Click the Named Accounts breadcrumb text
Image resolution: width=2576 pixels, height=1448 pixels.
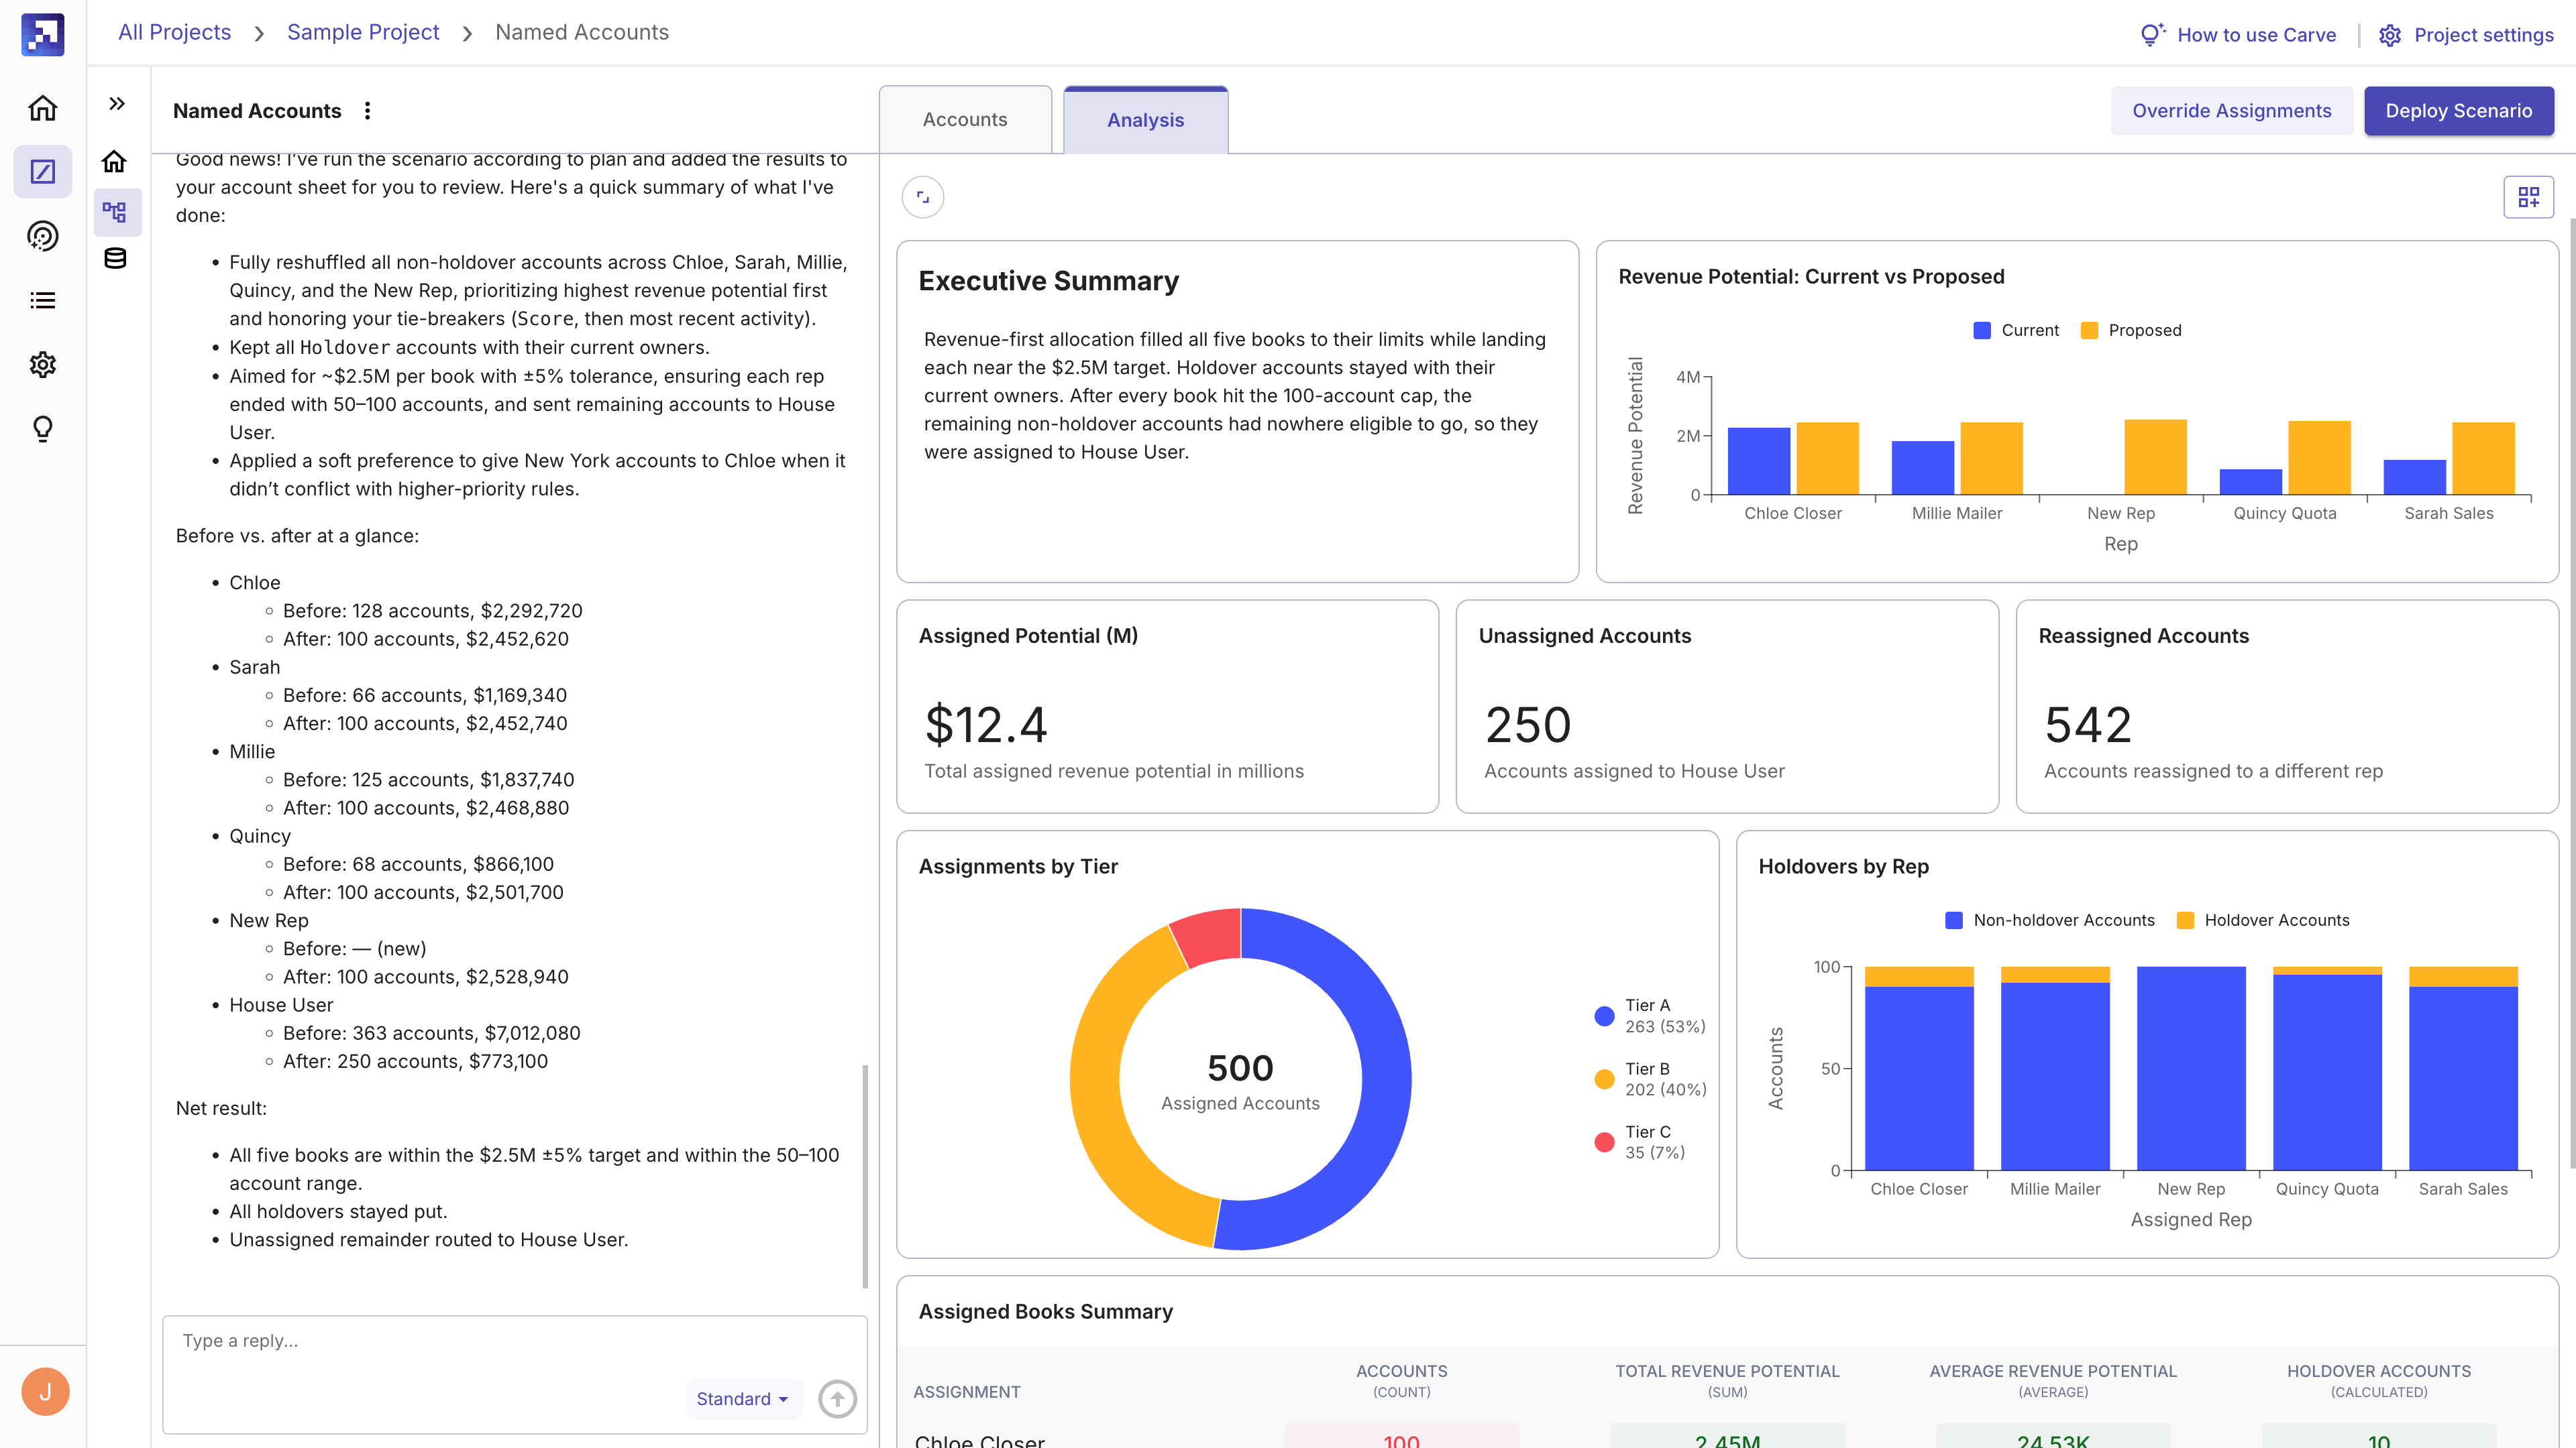tap(582, 32)
